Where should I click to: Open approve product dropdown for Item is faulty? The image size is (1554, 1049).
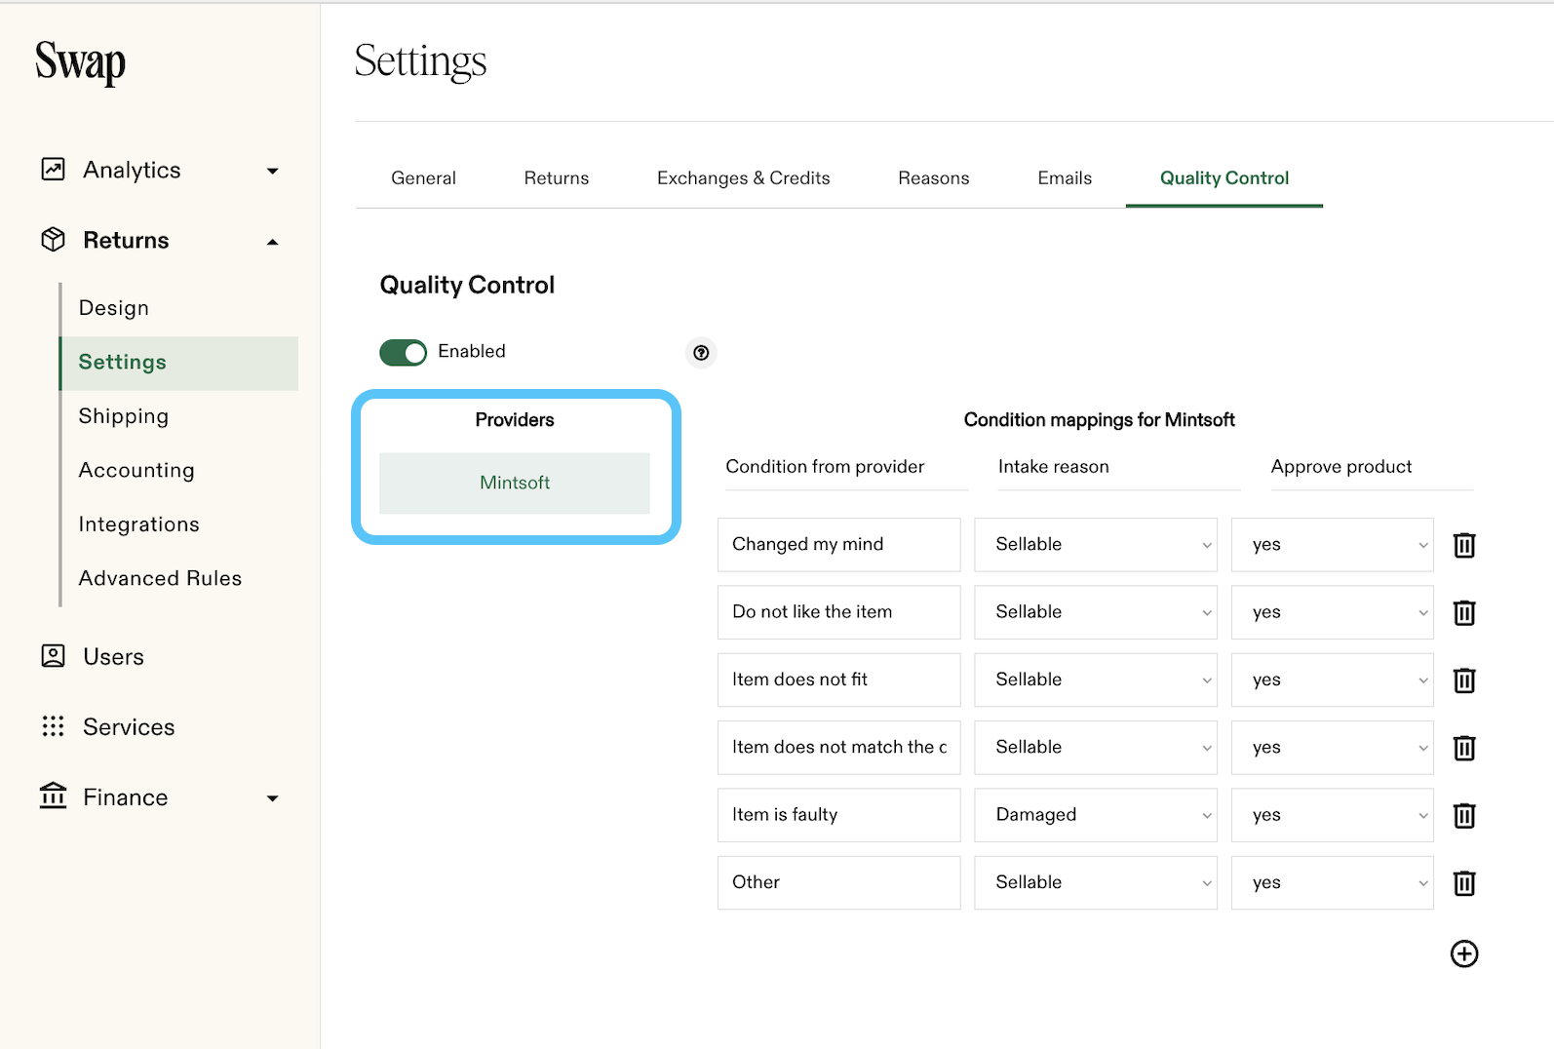pos(1333,815)
